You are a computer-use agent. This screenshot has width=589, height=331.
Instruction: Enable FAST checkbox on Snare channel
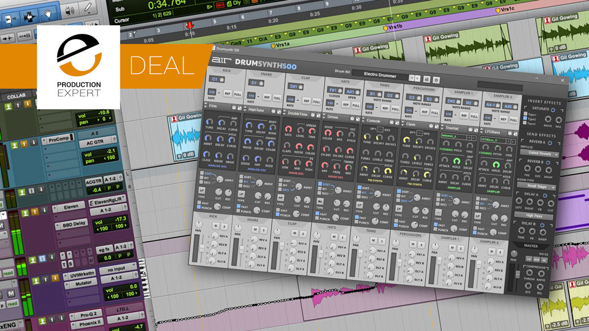(x=239, y=206)
